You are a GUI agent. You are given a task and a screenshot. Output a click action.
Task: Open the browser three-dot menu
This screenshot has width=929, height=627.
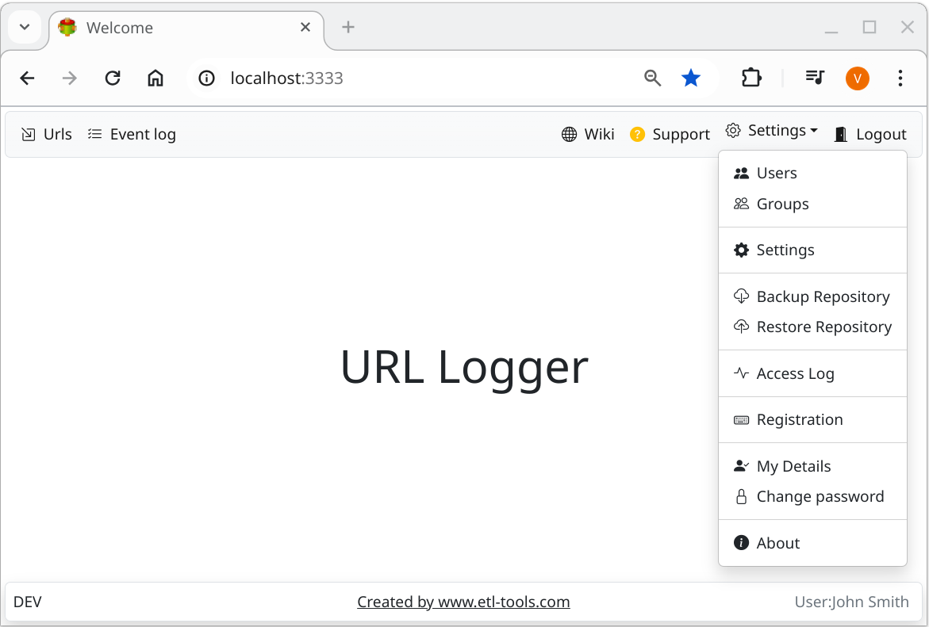pos(900,78)
